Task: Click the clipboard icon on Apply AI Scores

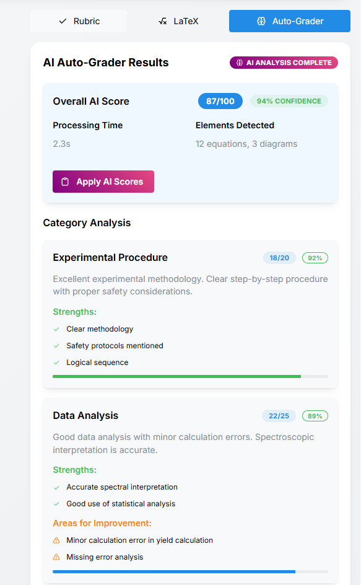Action: pyautogui.click(x=64, y=182)
